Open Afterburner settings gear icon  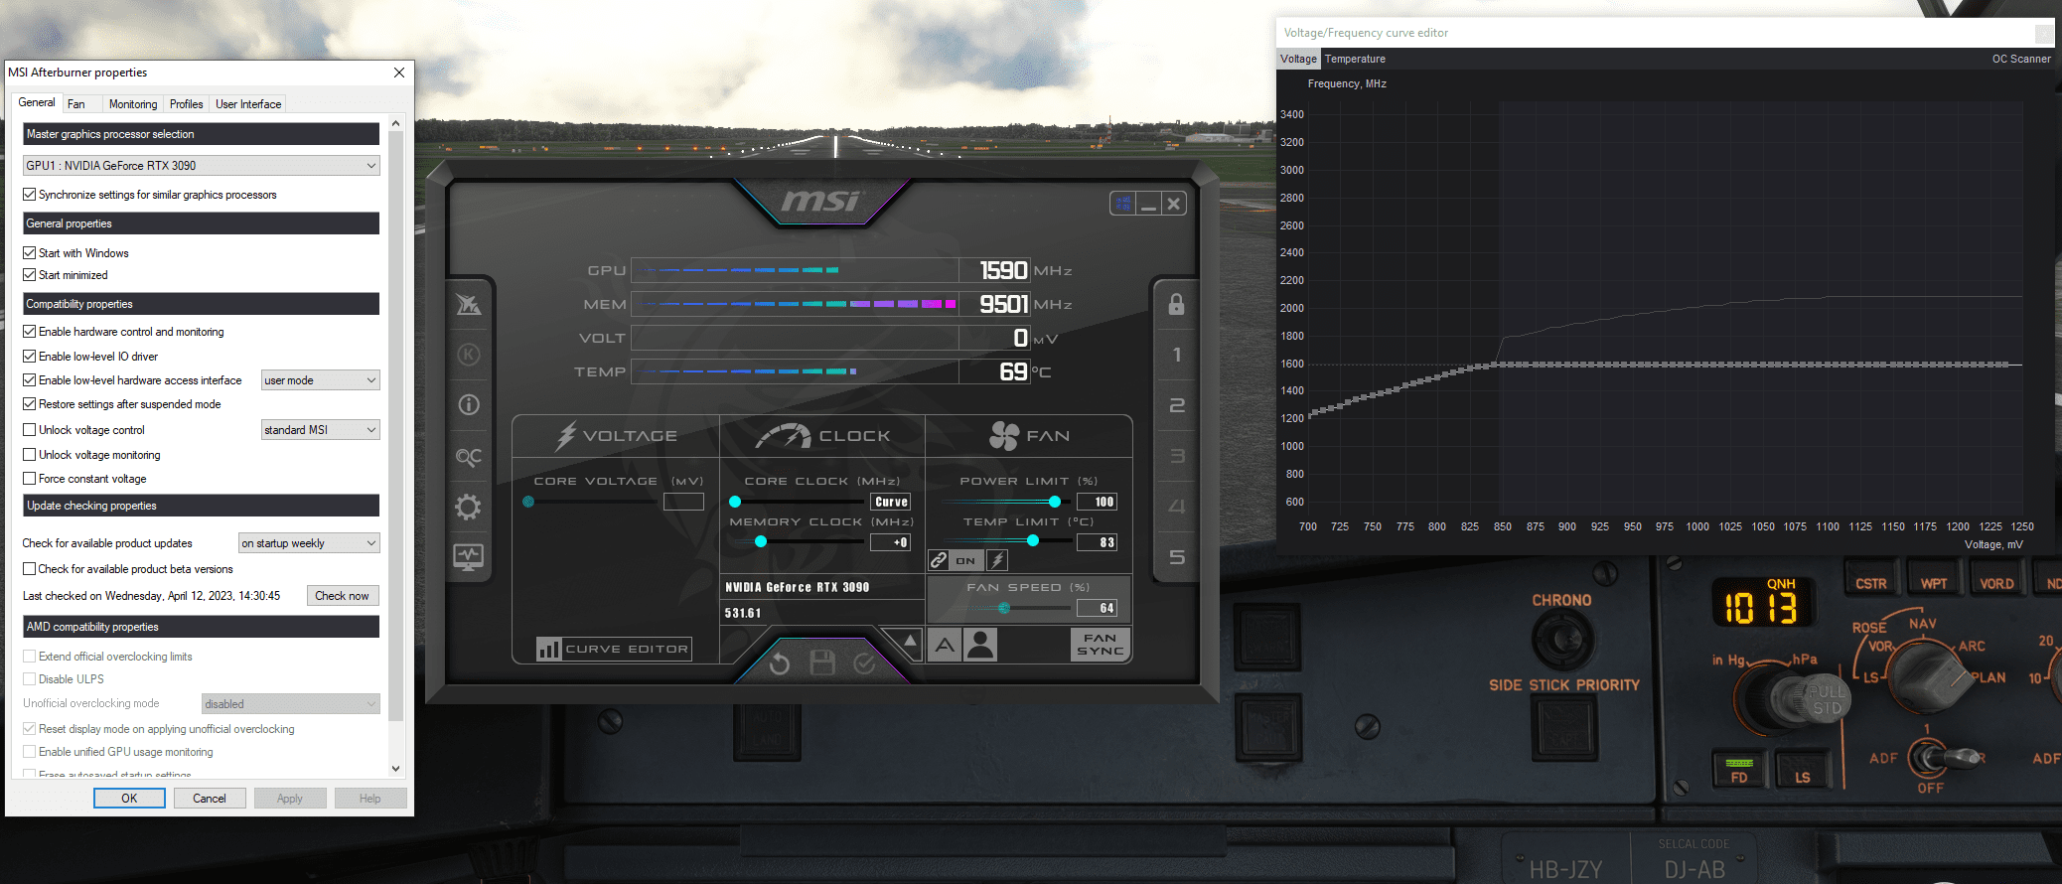[x=469, y=507]
